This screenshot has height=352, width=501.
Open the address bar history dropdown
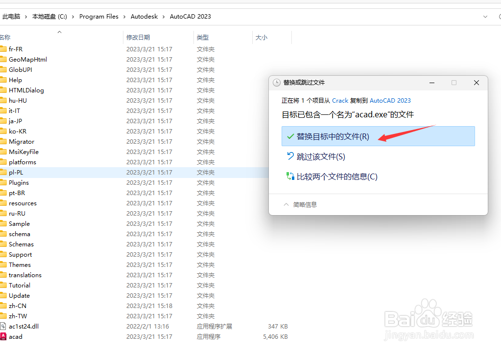[x=485, y=17]
